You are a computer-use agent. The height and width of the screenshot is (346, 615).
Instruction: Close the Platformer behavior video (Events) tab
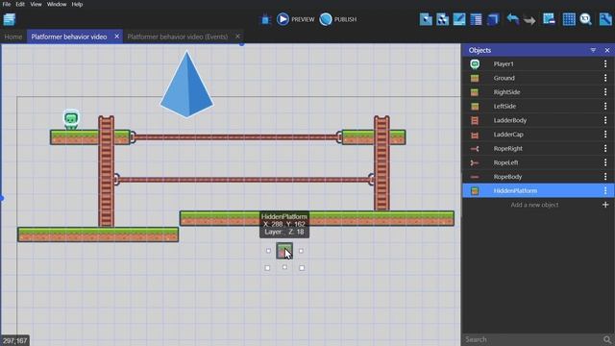237,37
